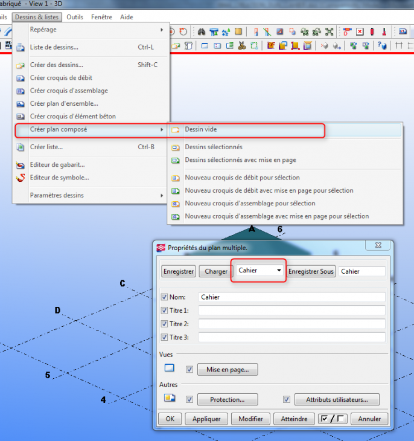Viewport: 414px width, 441px height.
Task: Click the tan square icon in the top toolbar
Action: (238, 31)
